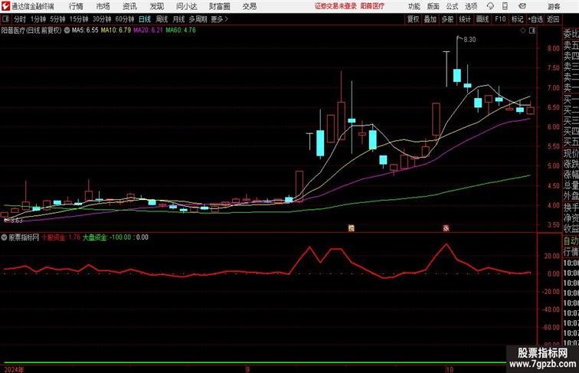Open the 版面 menu

433,6
